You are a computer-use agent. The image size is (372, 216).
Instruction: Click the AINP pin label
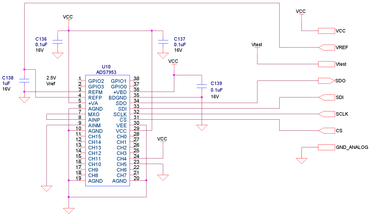94,120
